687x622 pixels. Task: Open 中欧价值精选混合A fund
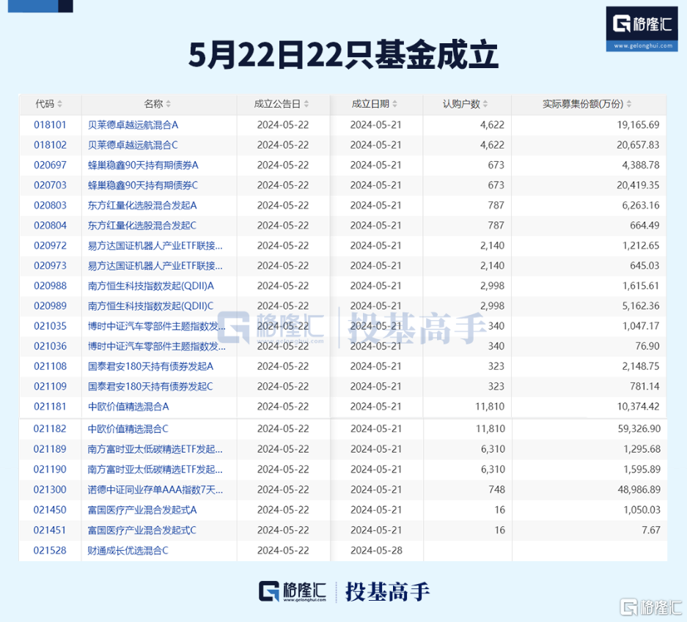click(128, 407)
